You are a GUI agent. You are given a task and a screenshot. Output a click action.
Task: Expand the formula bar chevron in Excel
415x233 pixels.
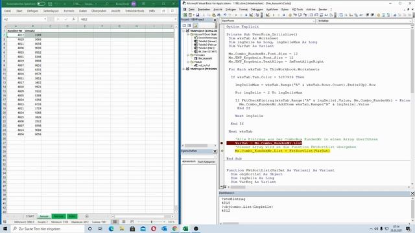[x=176, y=19]
